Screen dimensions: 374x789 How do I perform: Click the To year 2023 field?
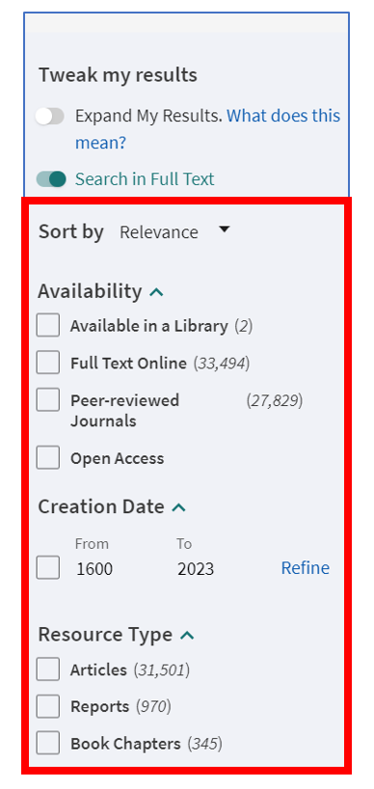(x=196, y=569)
